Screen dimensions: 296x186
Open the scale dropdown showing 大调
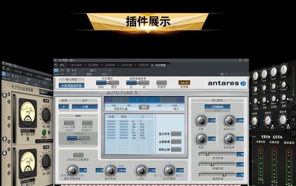point(85,107)
